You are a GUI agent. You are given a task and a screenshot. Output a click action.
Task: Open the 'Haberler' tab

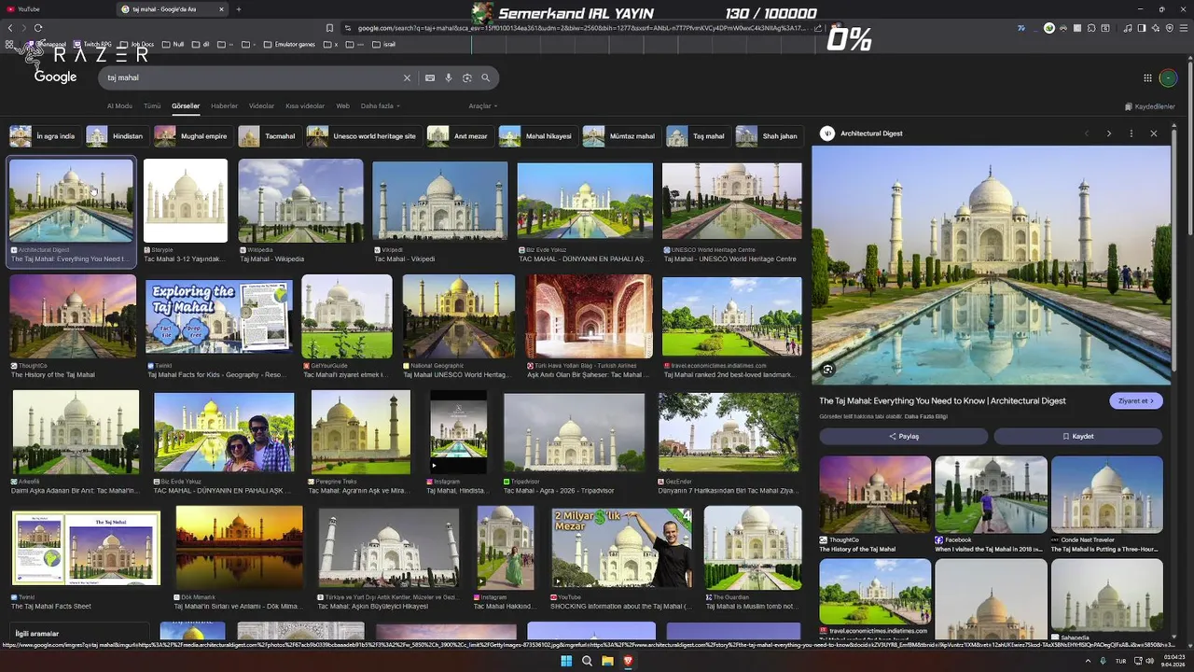click(x=224, y=106)
